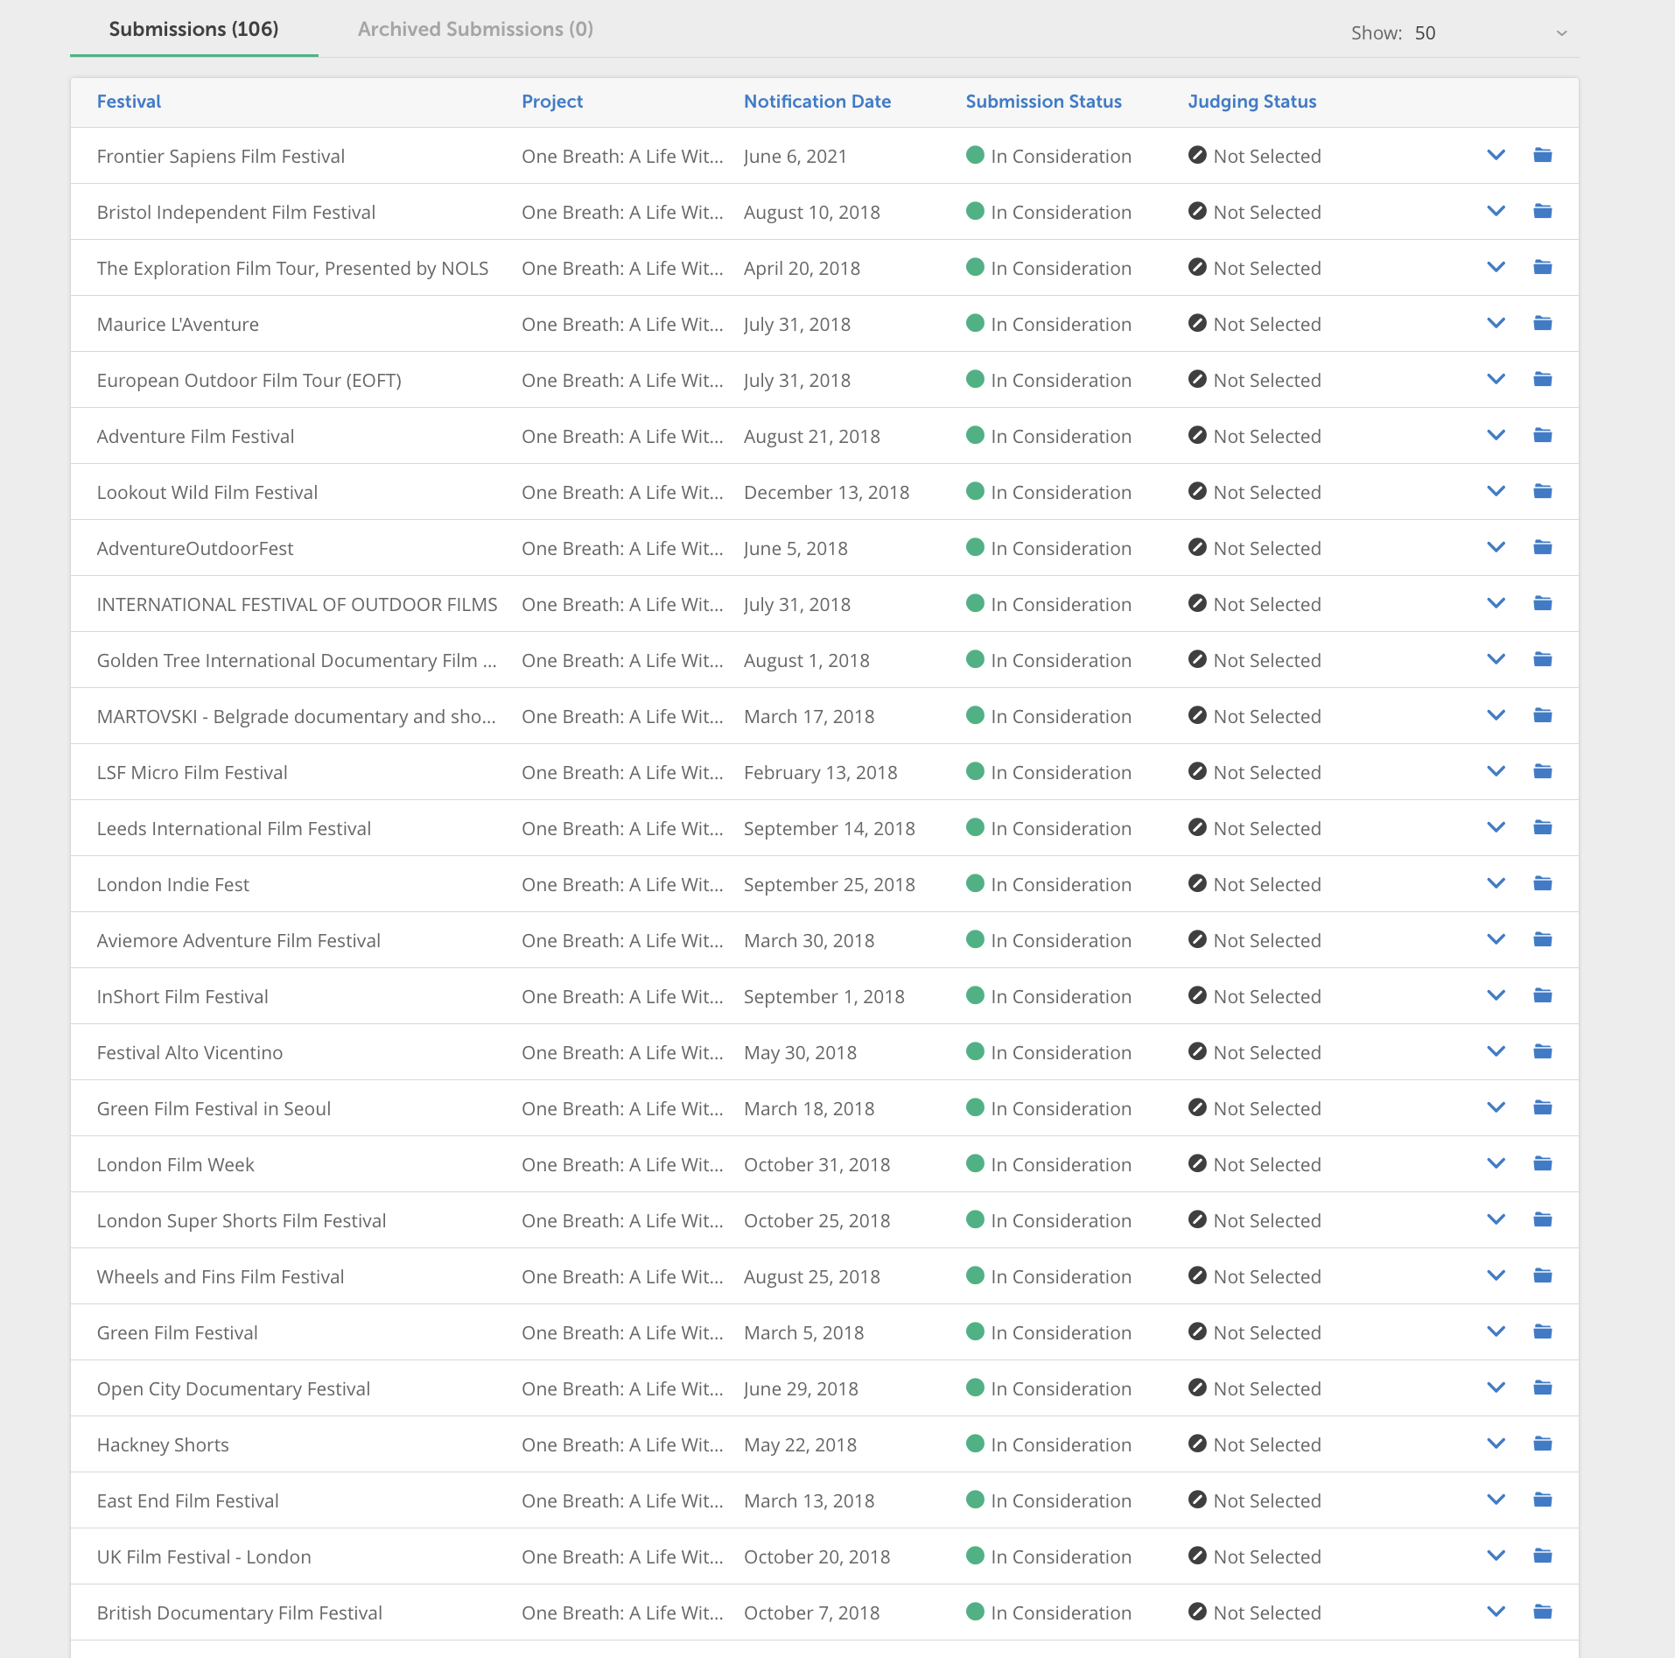Click 'December 13, 2018' notification date
The image size is (1675, 1658).
tap(826, 492)
